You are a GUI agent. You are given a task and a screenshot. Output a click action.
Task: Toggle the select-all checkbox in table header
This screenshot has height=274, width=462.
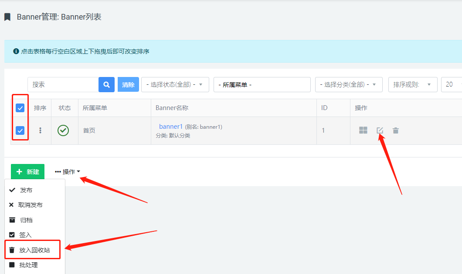pos(20,108)
